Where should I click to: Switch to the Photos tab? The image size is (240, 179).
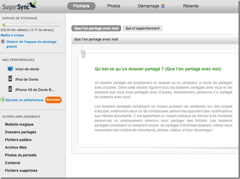point(113,6)
